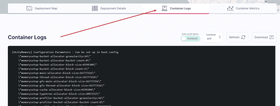Switch to the Deployment Details tab
The height and width of the screenshot is (106, 280).
[109, 8]
